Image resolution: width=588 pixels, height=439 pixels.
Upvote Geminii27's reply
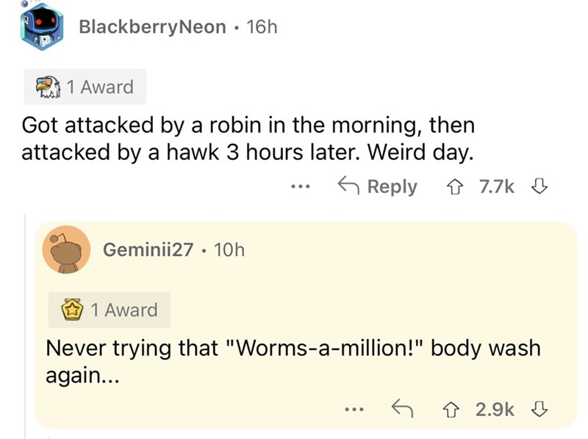(x=459, y=408)
